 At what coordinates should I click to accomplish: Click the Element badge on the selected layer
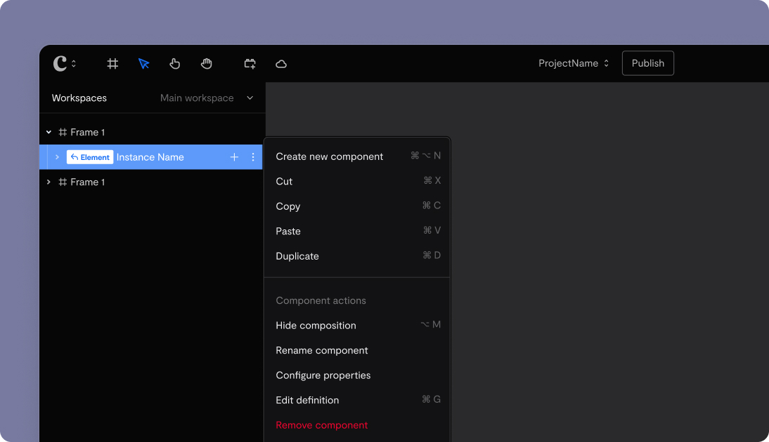(x=90, y=157)
